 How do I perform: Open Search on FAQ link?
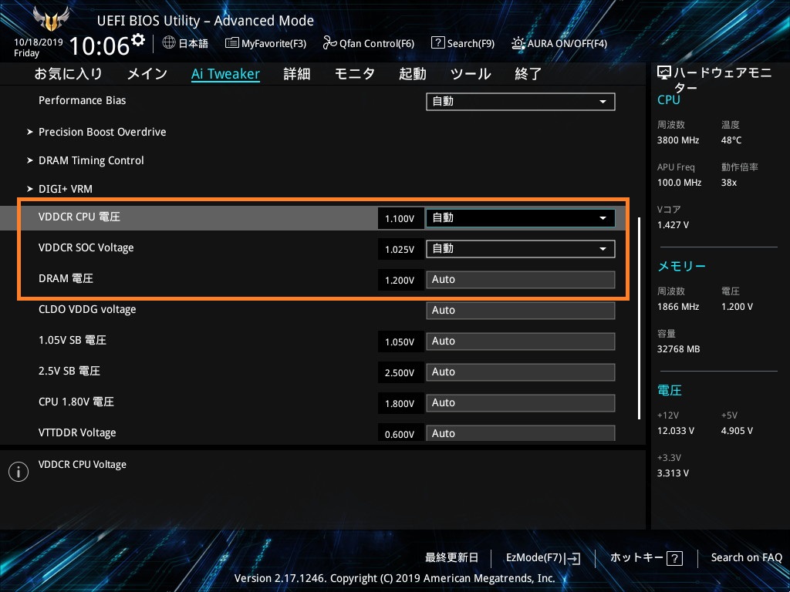[x=746, y=557]
